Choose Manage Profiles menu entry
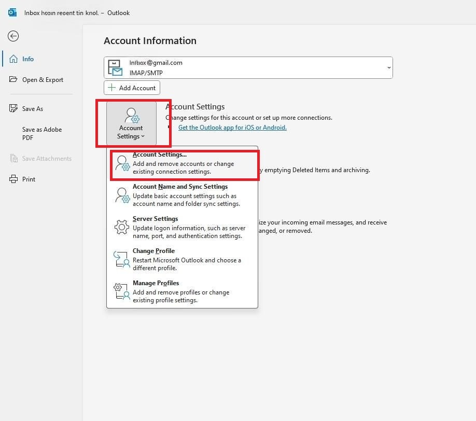This screenshot has height=421, width=476. [182, 291]
